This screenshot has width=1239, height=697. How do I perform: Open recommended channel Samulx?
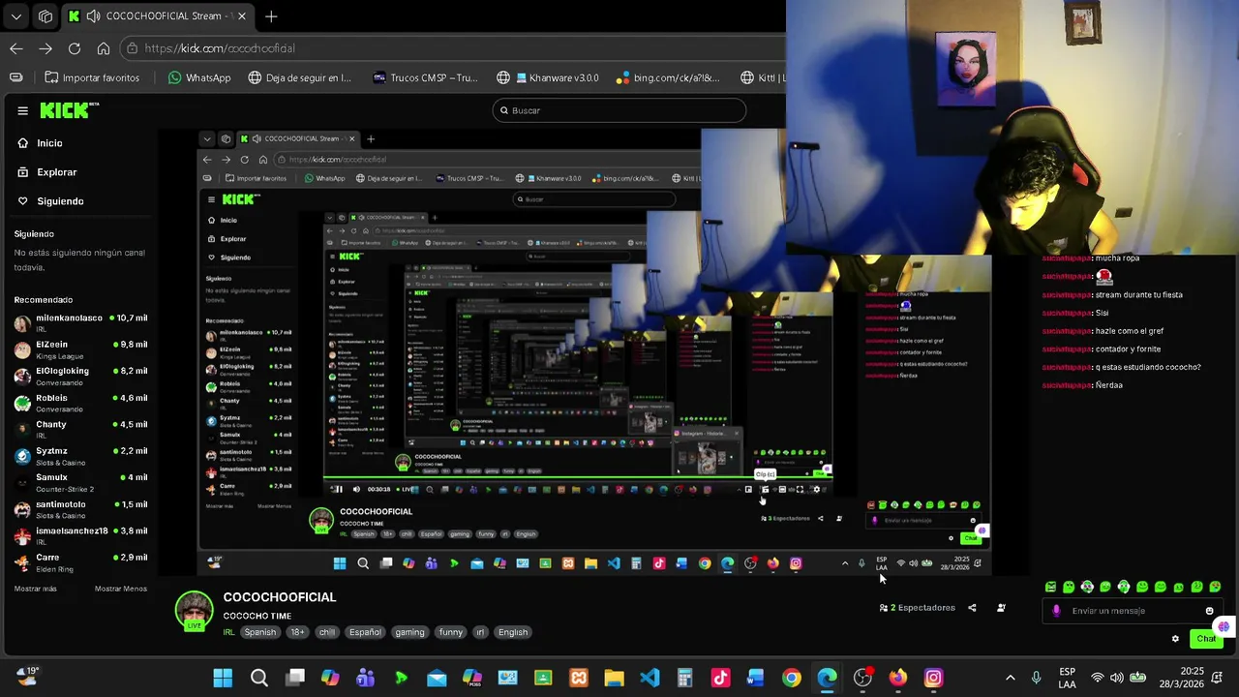point(81,482)
